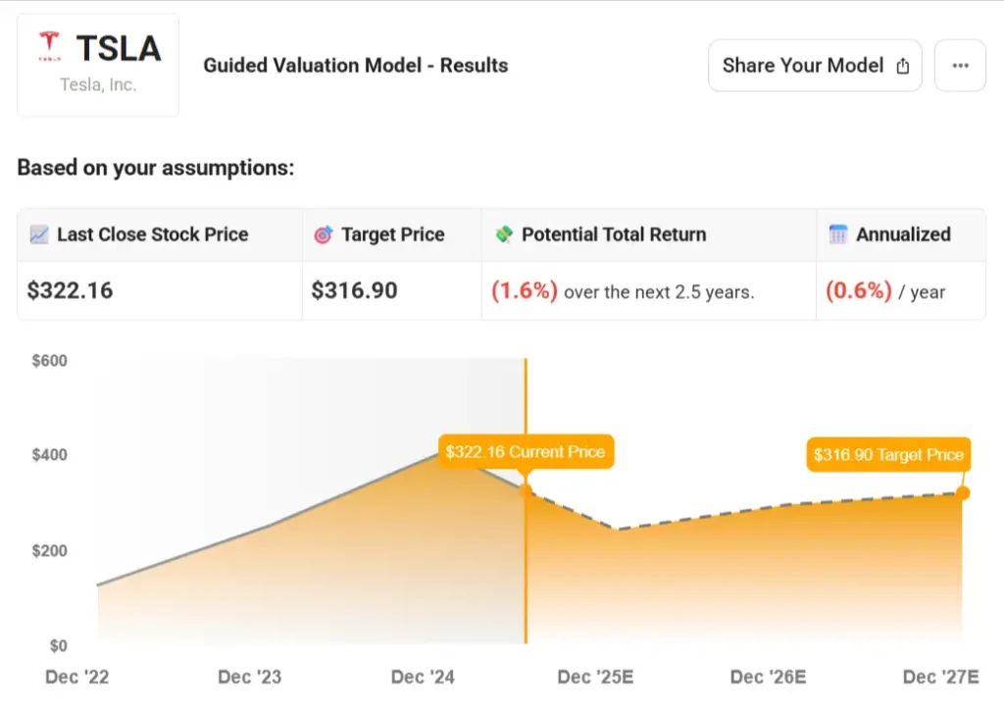Click the Potential Total Return money icon
This screenshot has height=714, width=1004.
click(x=504, y=234)
